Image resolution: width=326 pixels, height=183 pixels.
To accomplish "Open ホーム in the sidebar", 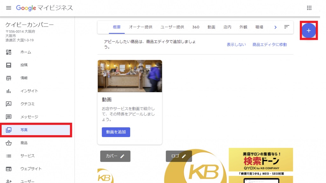I will [x=25, y=52].
